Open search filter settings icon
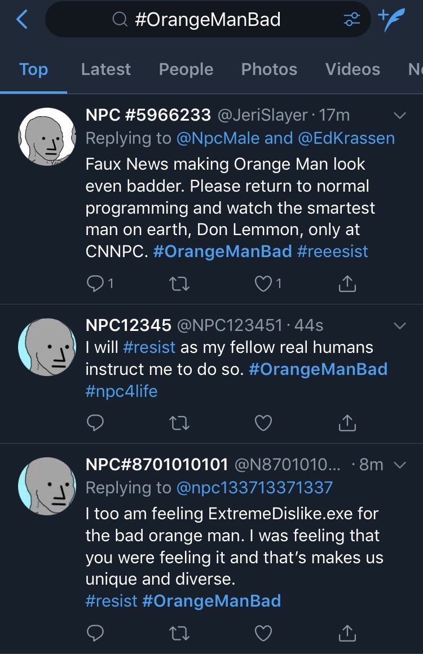 click(351, 20)
